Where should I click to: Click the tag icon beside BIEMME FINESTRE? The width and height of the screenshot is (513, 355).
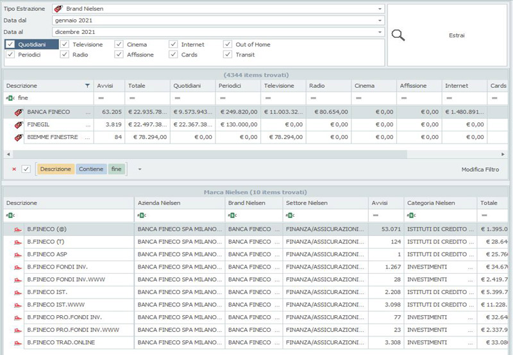tap(18, 137)
